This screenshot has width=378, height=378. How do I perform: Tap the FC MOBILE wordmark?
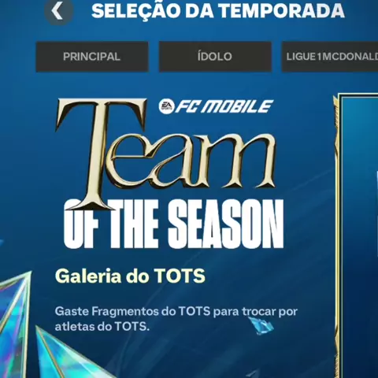pos(224,106)
